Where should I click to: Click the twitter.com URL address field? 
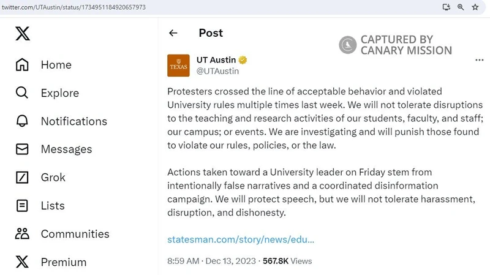(184, 6)
